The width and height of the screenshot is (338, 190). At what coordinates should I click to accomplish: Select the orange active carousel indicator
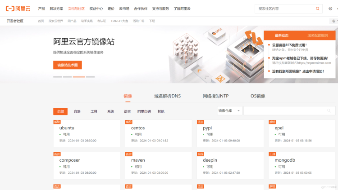tap(79, 77)
